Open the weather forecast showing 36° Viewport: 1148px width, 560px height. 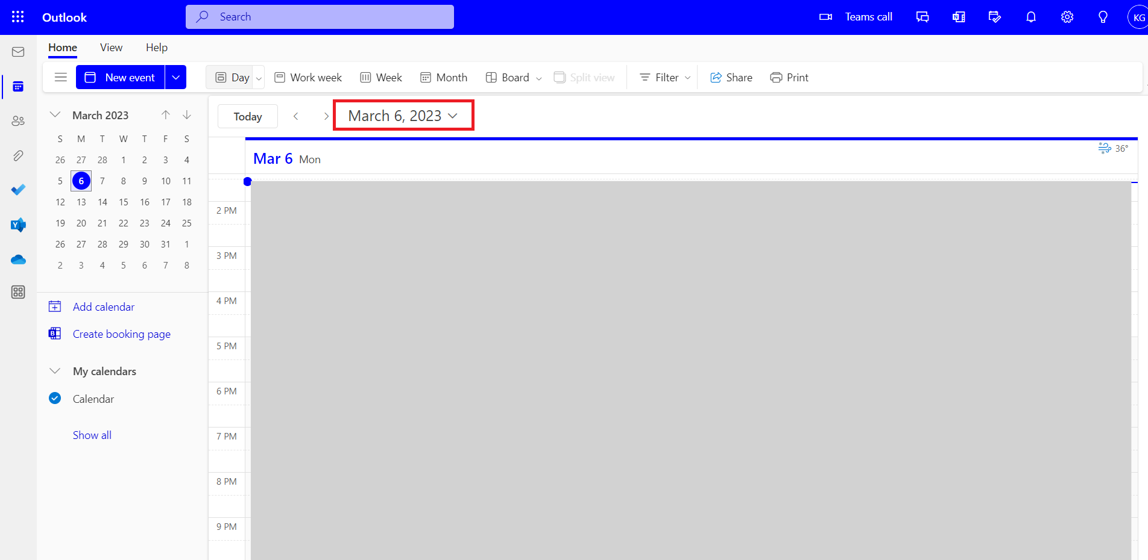pos(1113,148)
